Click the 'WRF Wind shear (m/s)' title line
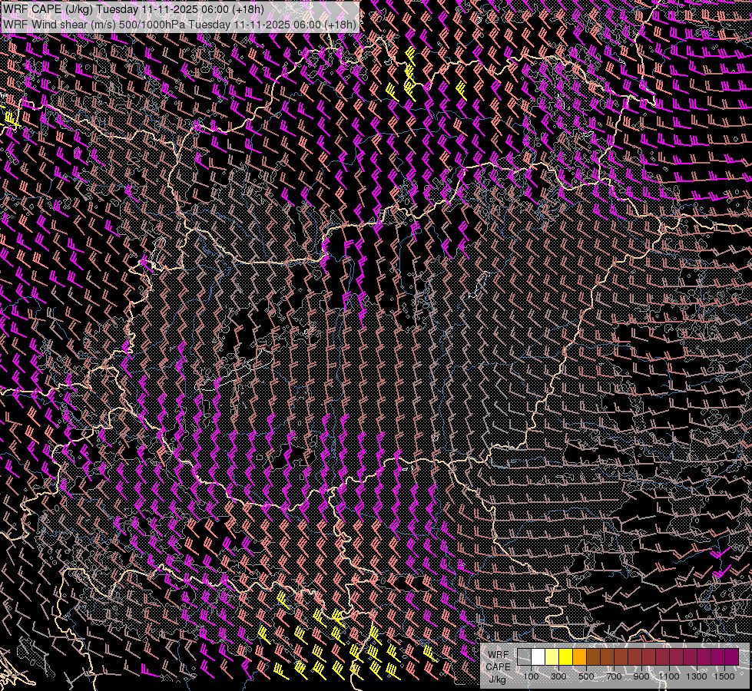Viewport: 752px width, 691px height. click(x=180, y=25)
